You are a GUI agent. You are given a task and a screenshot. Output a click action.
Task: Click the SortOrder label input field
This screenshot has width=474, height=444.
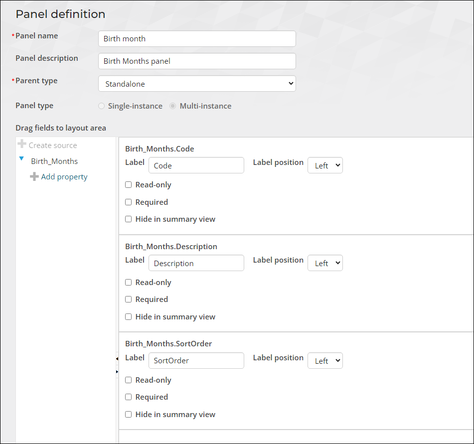(x=196, y=361)
